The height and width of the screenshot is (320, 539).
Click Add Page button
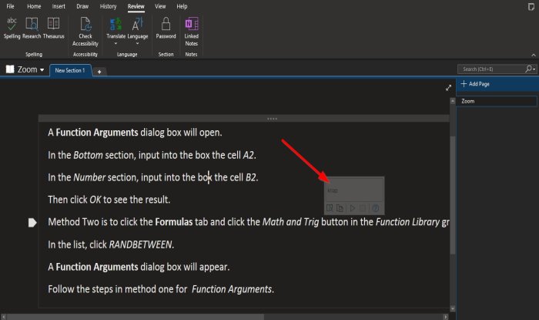(475, 83)
